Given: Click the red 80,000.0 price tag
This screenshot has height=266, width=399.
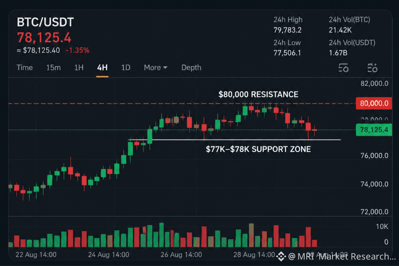Looking at the screenshot, I should (x=374, y=103).
